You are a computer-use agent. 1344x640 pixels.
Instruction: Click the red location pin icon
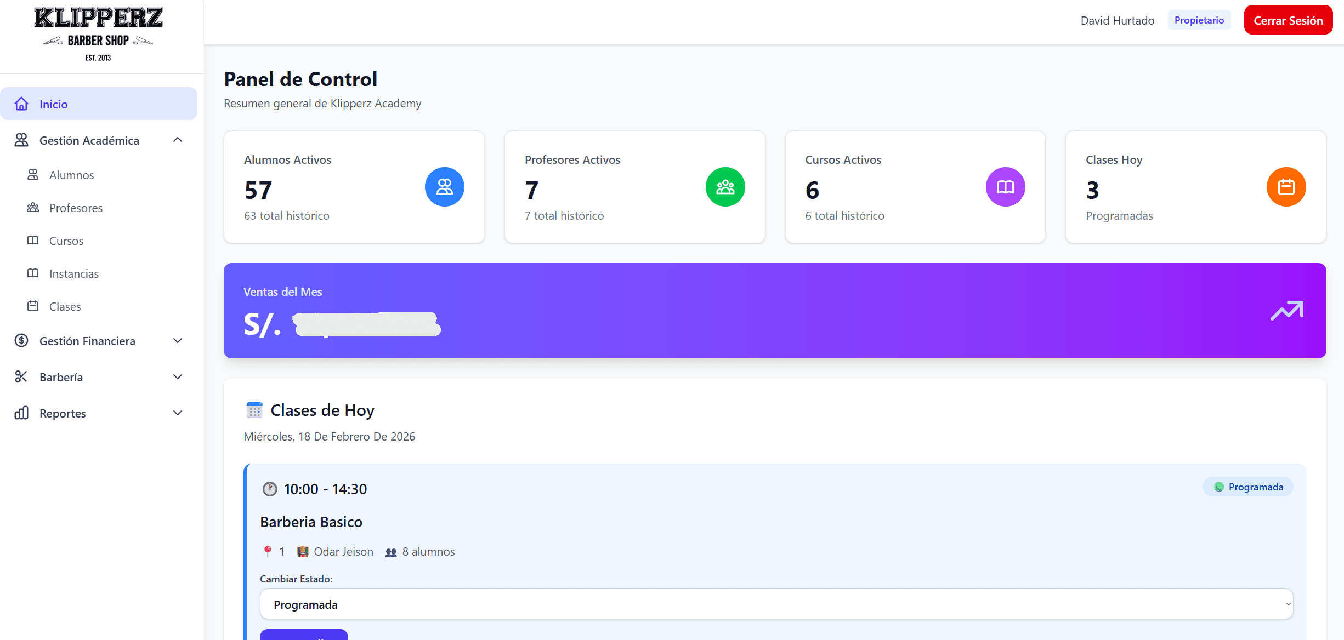(x=268, y=551)
